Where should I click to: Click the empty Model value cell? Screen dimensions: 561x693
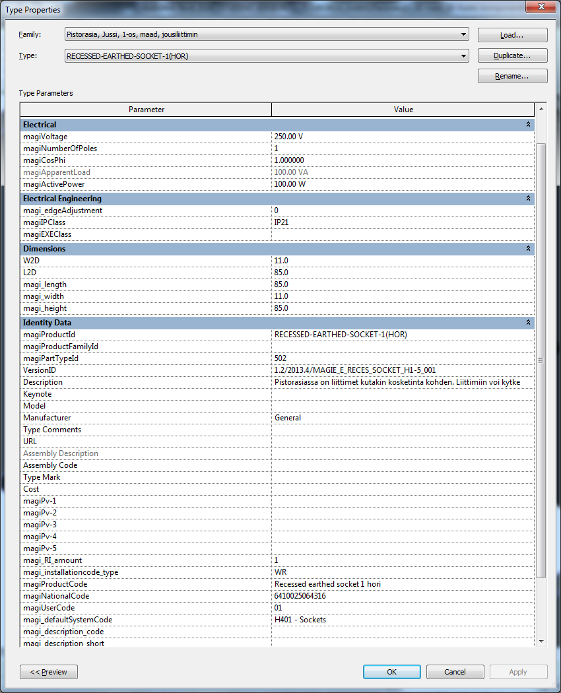403,406
